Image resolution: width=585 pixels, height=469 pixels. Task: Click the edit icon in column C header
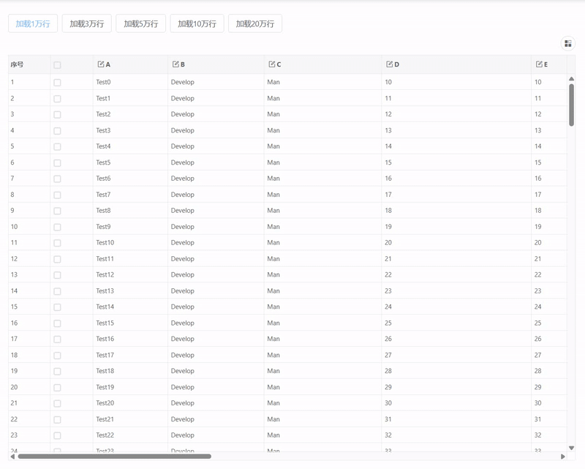(x=271, y=64)
